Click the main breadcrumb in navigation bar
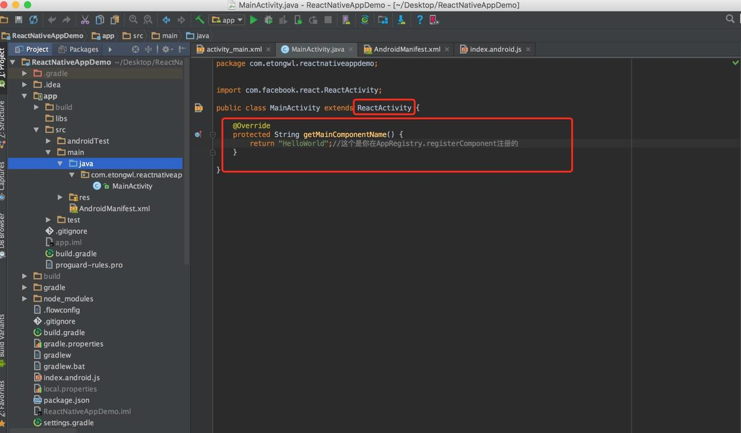The image size is (741, 433). (x=164, y=36)
